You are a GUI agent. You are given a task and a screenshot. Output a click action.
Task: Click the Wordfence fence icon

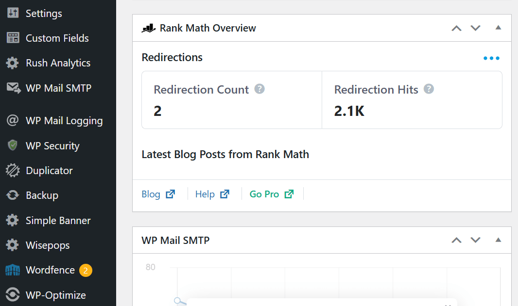[13, 270]
